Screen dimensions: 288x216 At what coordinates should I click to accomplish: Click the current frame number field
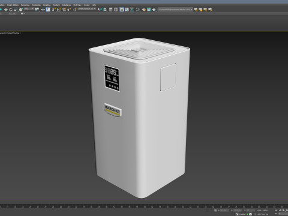pyautogui.click(x=284, y=214)
